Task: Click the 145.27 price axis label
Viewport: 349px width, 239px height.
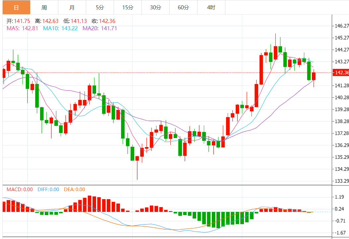Action: (x=342, y=38)
